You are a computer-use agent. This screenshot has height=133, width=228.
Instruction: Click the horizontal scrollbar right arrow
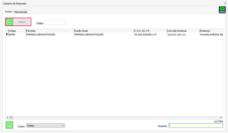coord(221,118)
